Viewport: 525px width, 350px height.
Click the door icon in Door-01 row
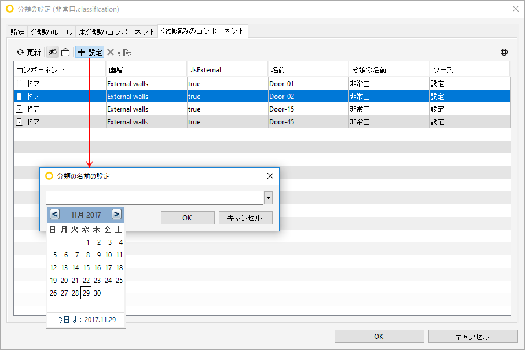point(20,84)
